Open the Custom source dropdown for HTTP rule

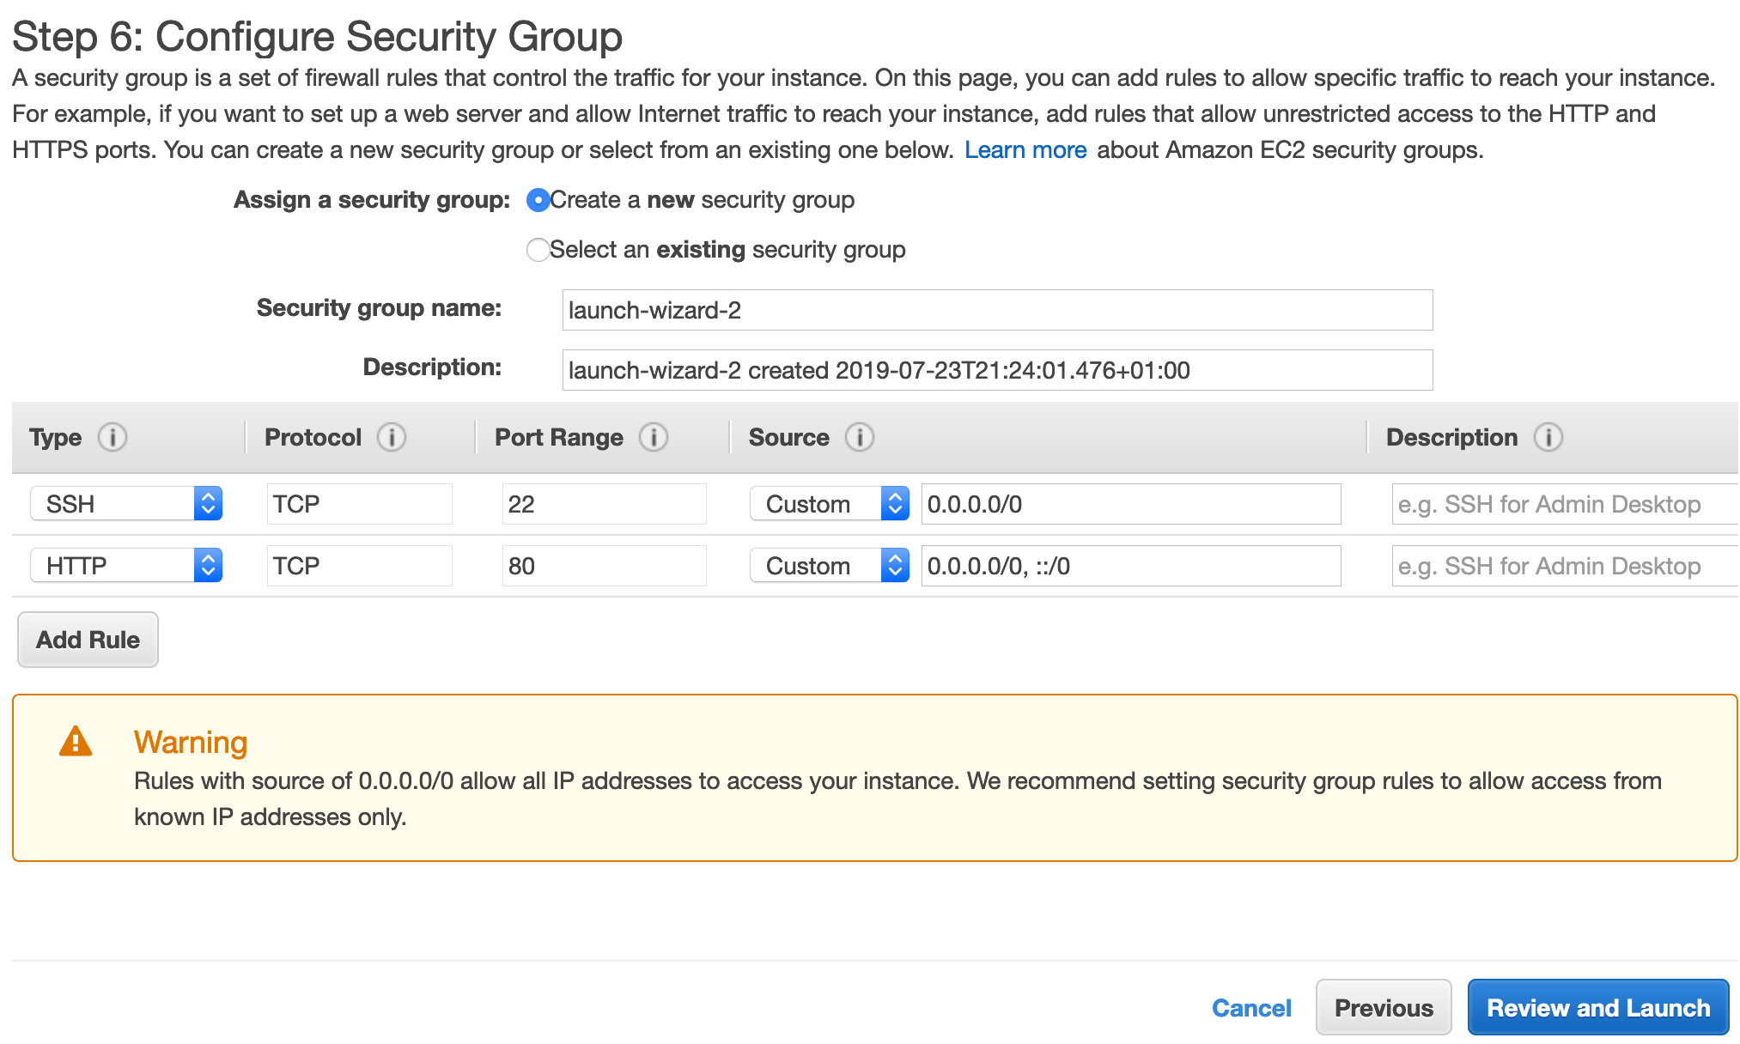830,565
